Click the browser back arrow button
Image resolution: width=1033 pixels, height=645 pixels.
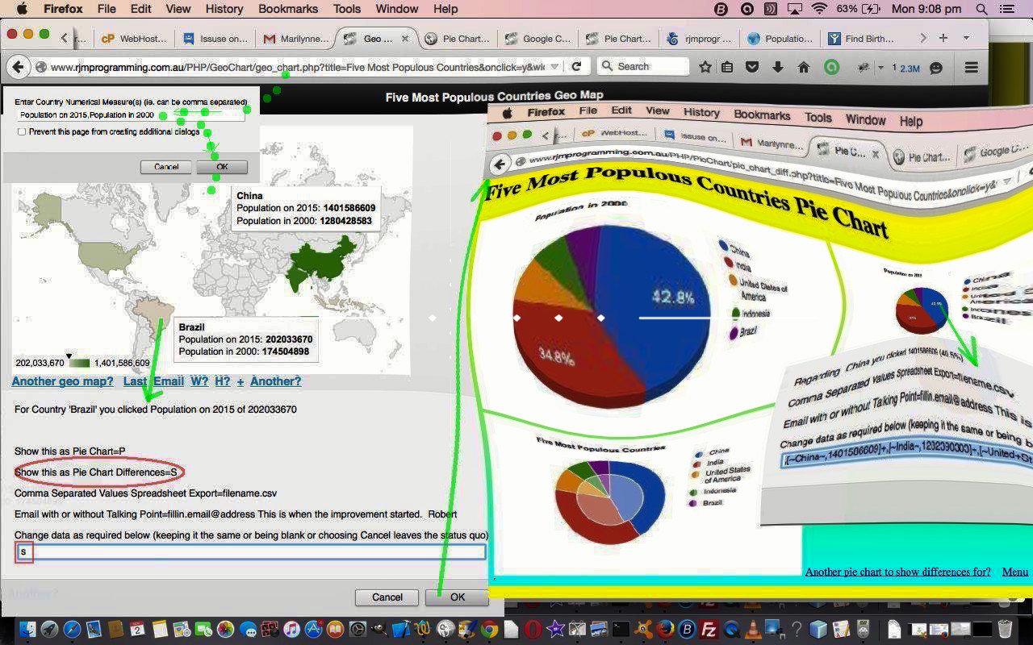(18, 67)
